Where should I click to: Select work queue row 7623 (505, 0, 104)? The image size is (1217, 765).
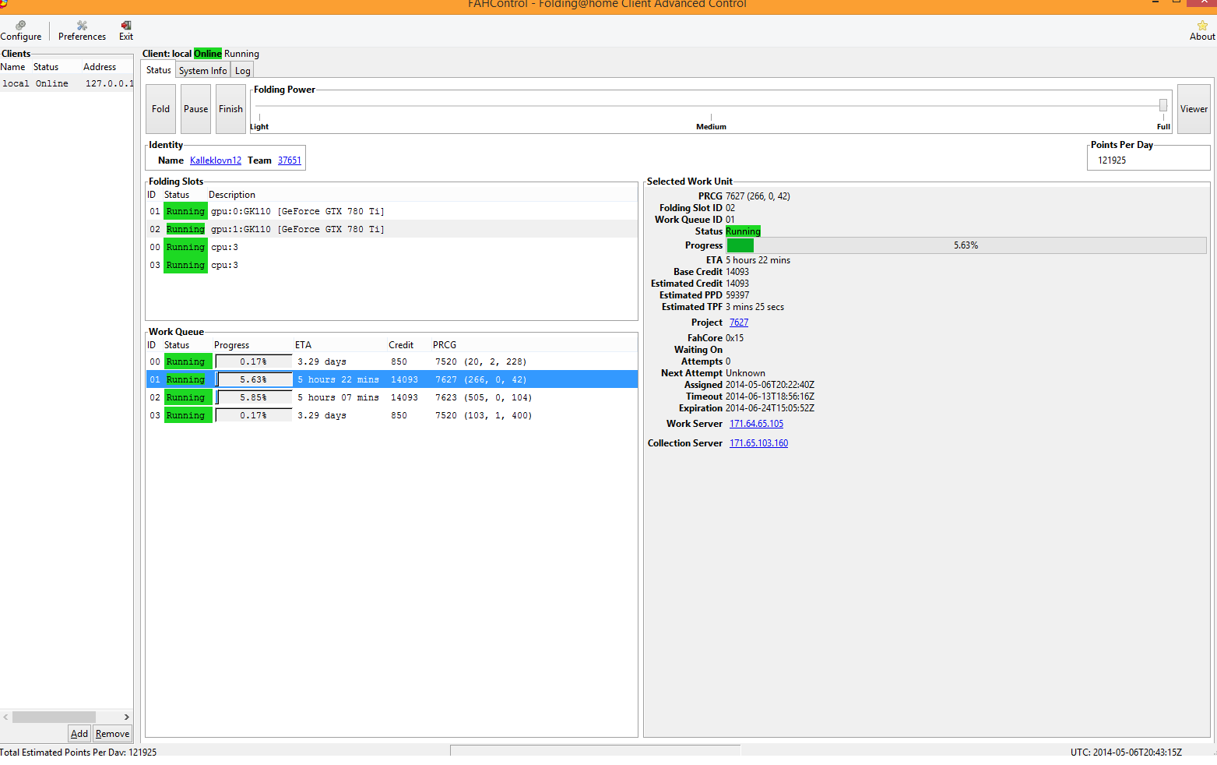click(392, 397)
